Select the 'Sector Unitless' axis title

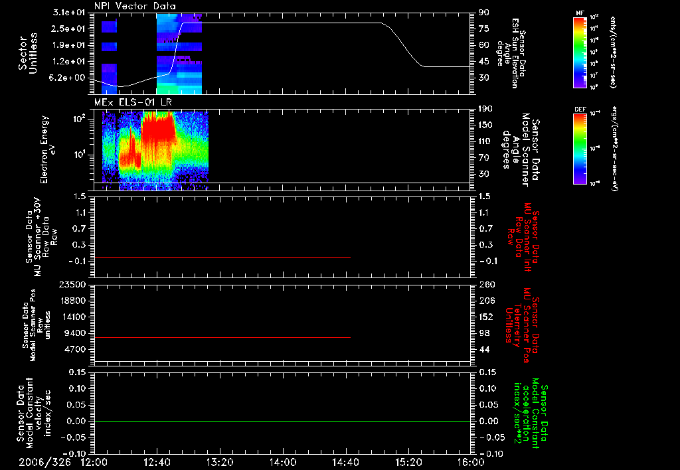28,53
